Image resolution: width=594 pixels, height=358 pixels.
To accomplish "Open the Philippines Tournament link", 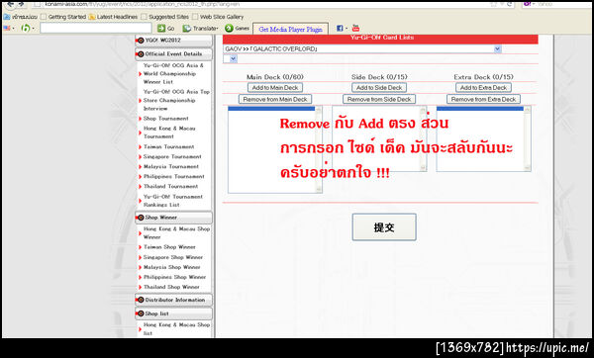I will coord(174,176).
